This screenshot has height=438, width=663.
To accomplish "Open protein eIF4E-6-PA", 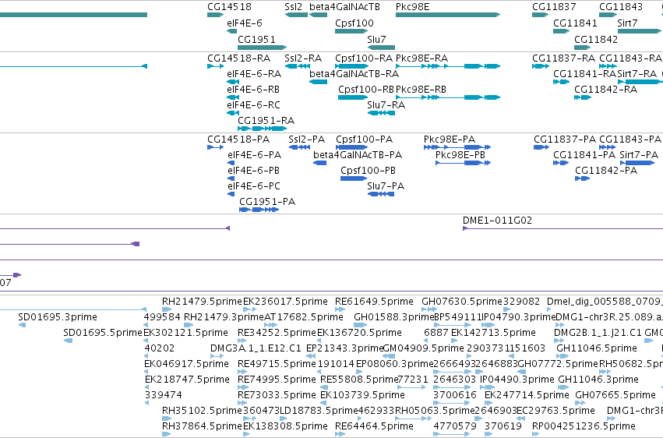I will click(x=255, y=155).
